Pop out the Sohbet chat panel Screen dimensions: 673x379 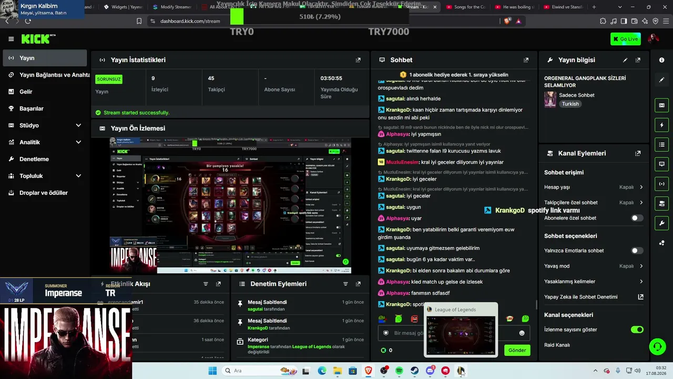526,60
